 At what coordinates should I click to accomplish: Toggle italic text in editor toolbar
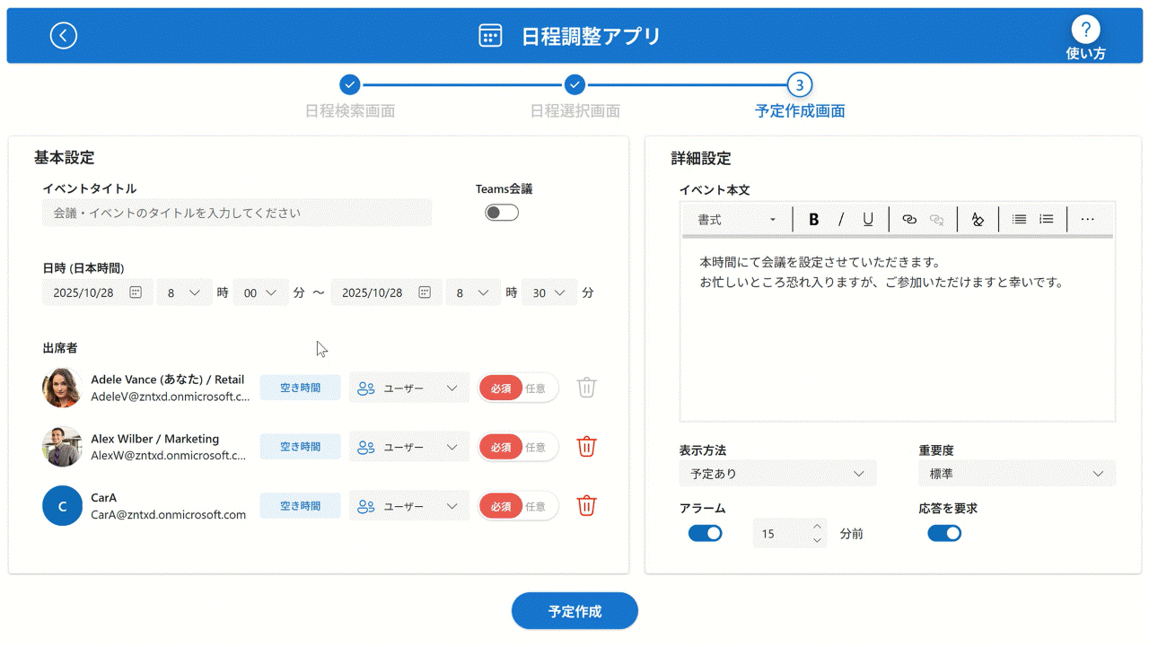841,220
